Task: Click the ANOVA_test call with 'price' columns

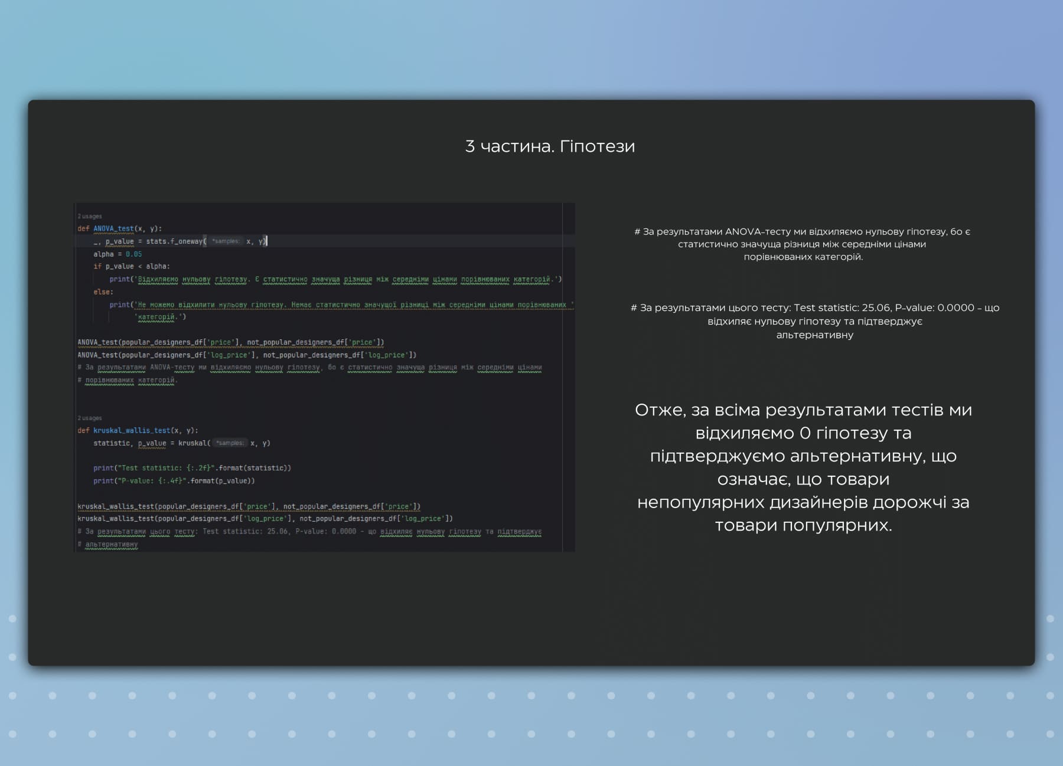Action: coord(231,342)
